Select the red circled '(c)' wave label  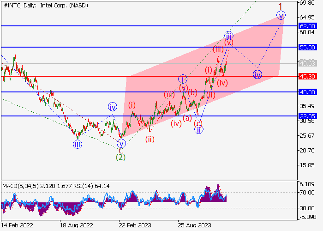[198, 123]
